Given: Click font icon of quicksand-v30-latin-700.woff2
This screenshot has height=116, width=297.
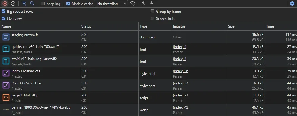Looking at the screenshot, I should 6,49.
